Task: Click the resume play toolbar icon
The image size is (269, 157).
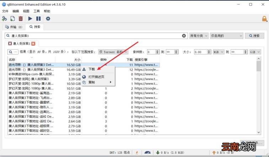Action: tap(30, 19)
